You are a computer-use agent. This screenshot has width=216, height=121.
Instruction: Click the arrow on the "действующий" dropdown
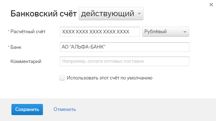tap(139, 14)
